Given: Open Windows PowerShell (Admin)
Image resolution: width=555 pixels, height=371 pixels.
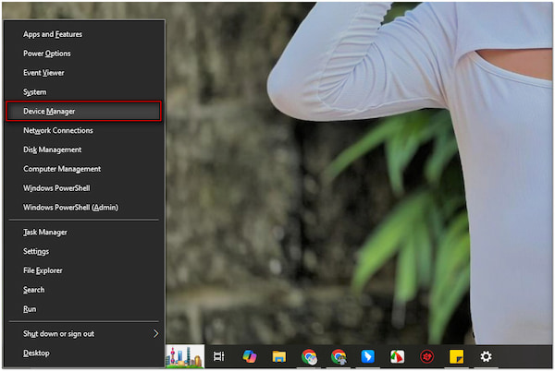Looking at the screenshot, I should pos(70,208).
